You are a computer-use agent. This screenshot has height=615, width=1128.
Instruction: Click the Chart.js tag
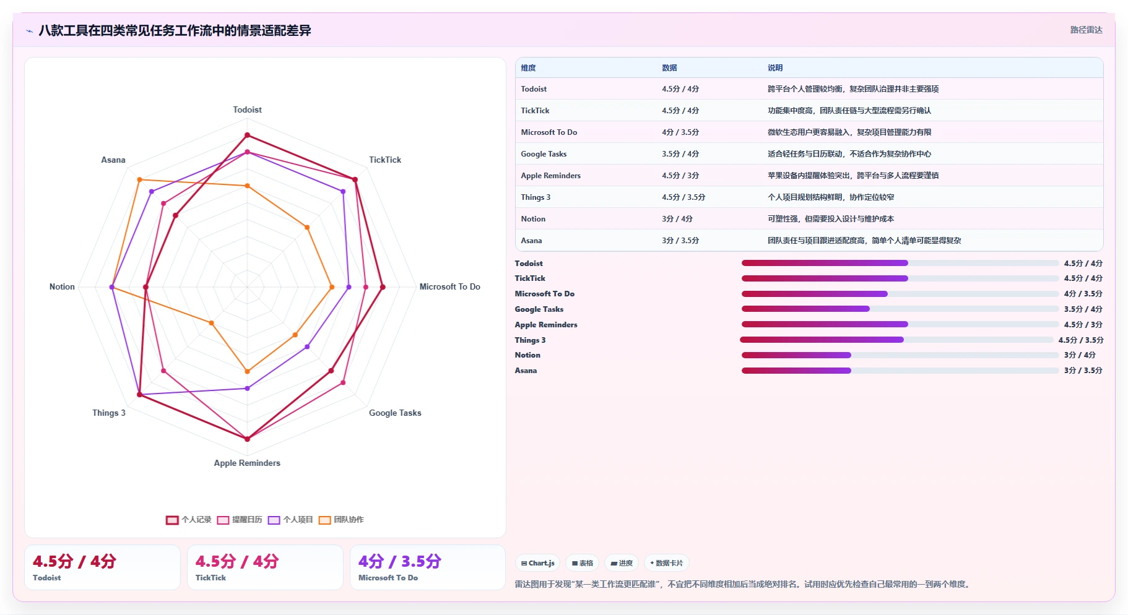tap(537, 563)
